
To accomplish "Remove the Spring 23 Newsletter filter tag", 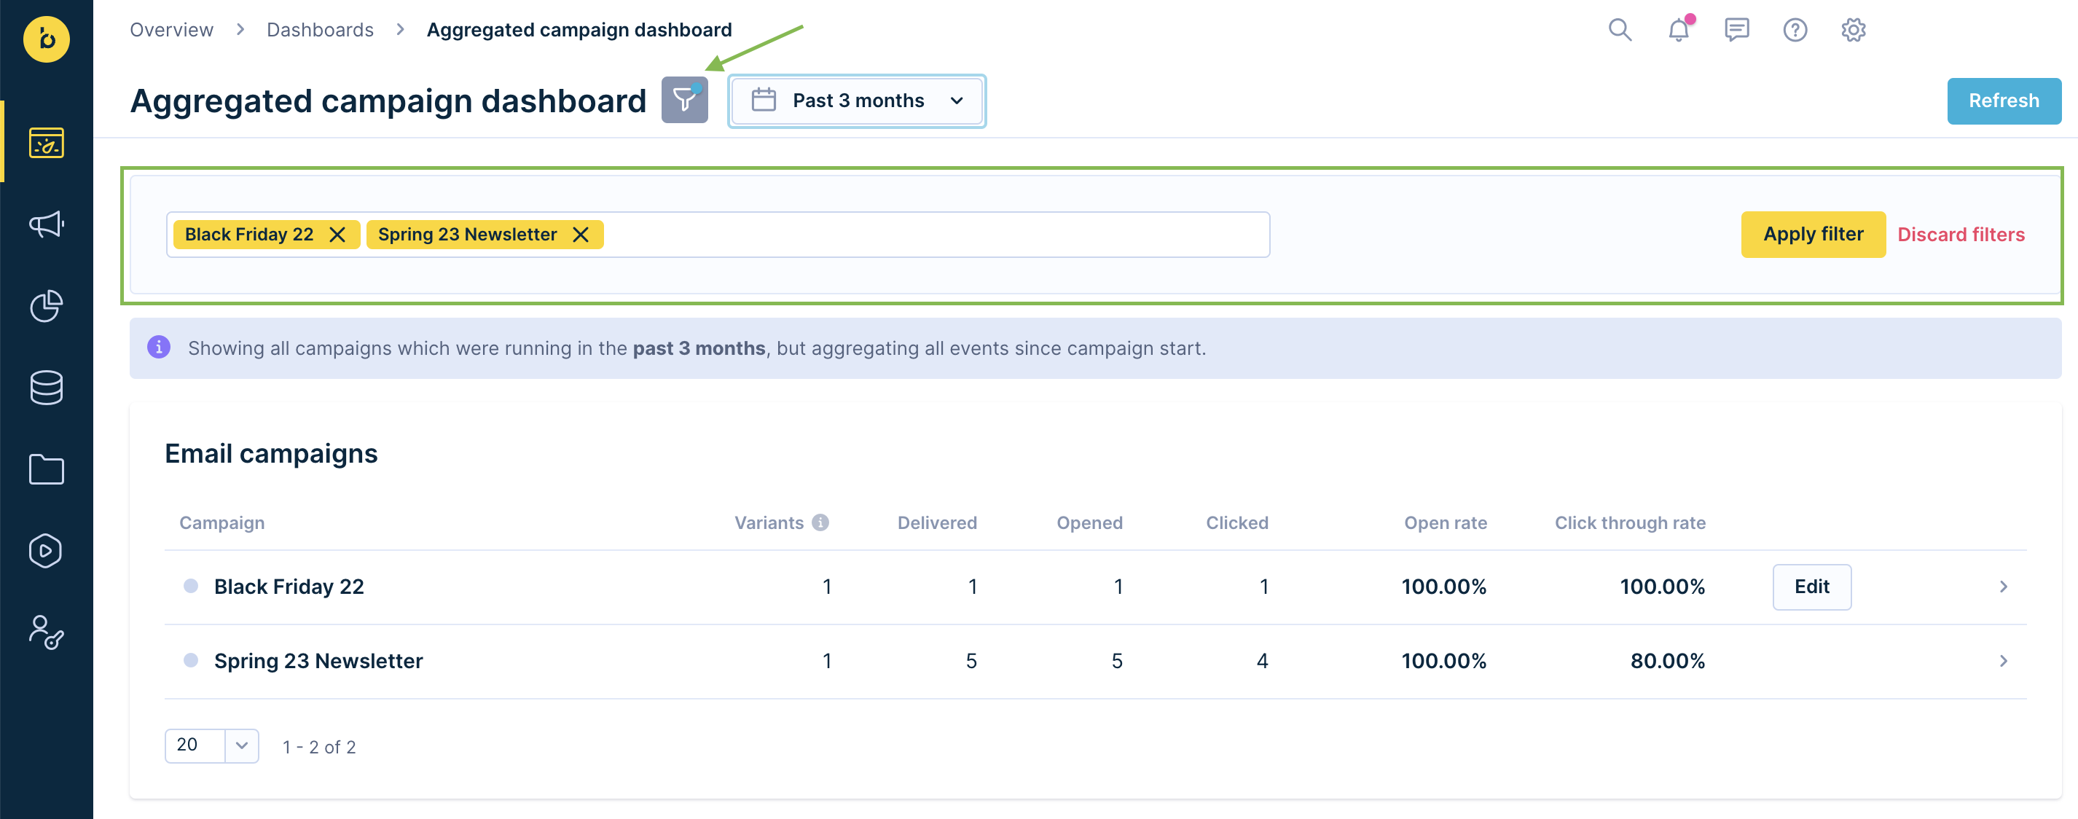I will [x=581, y=235].
